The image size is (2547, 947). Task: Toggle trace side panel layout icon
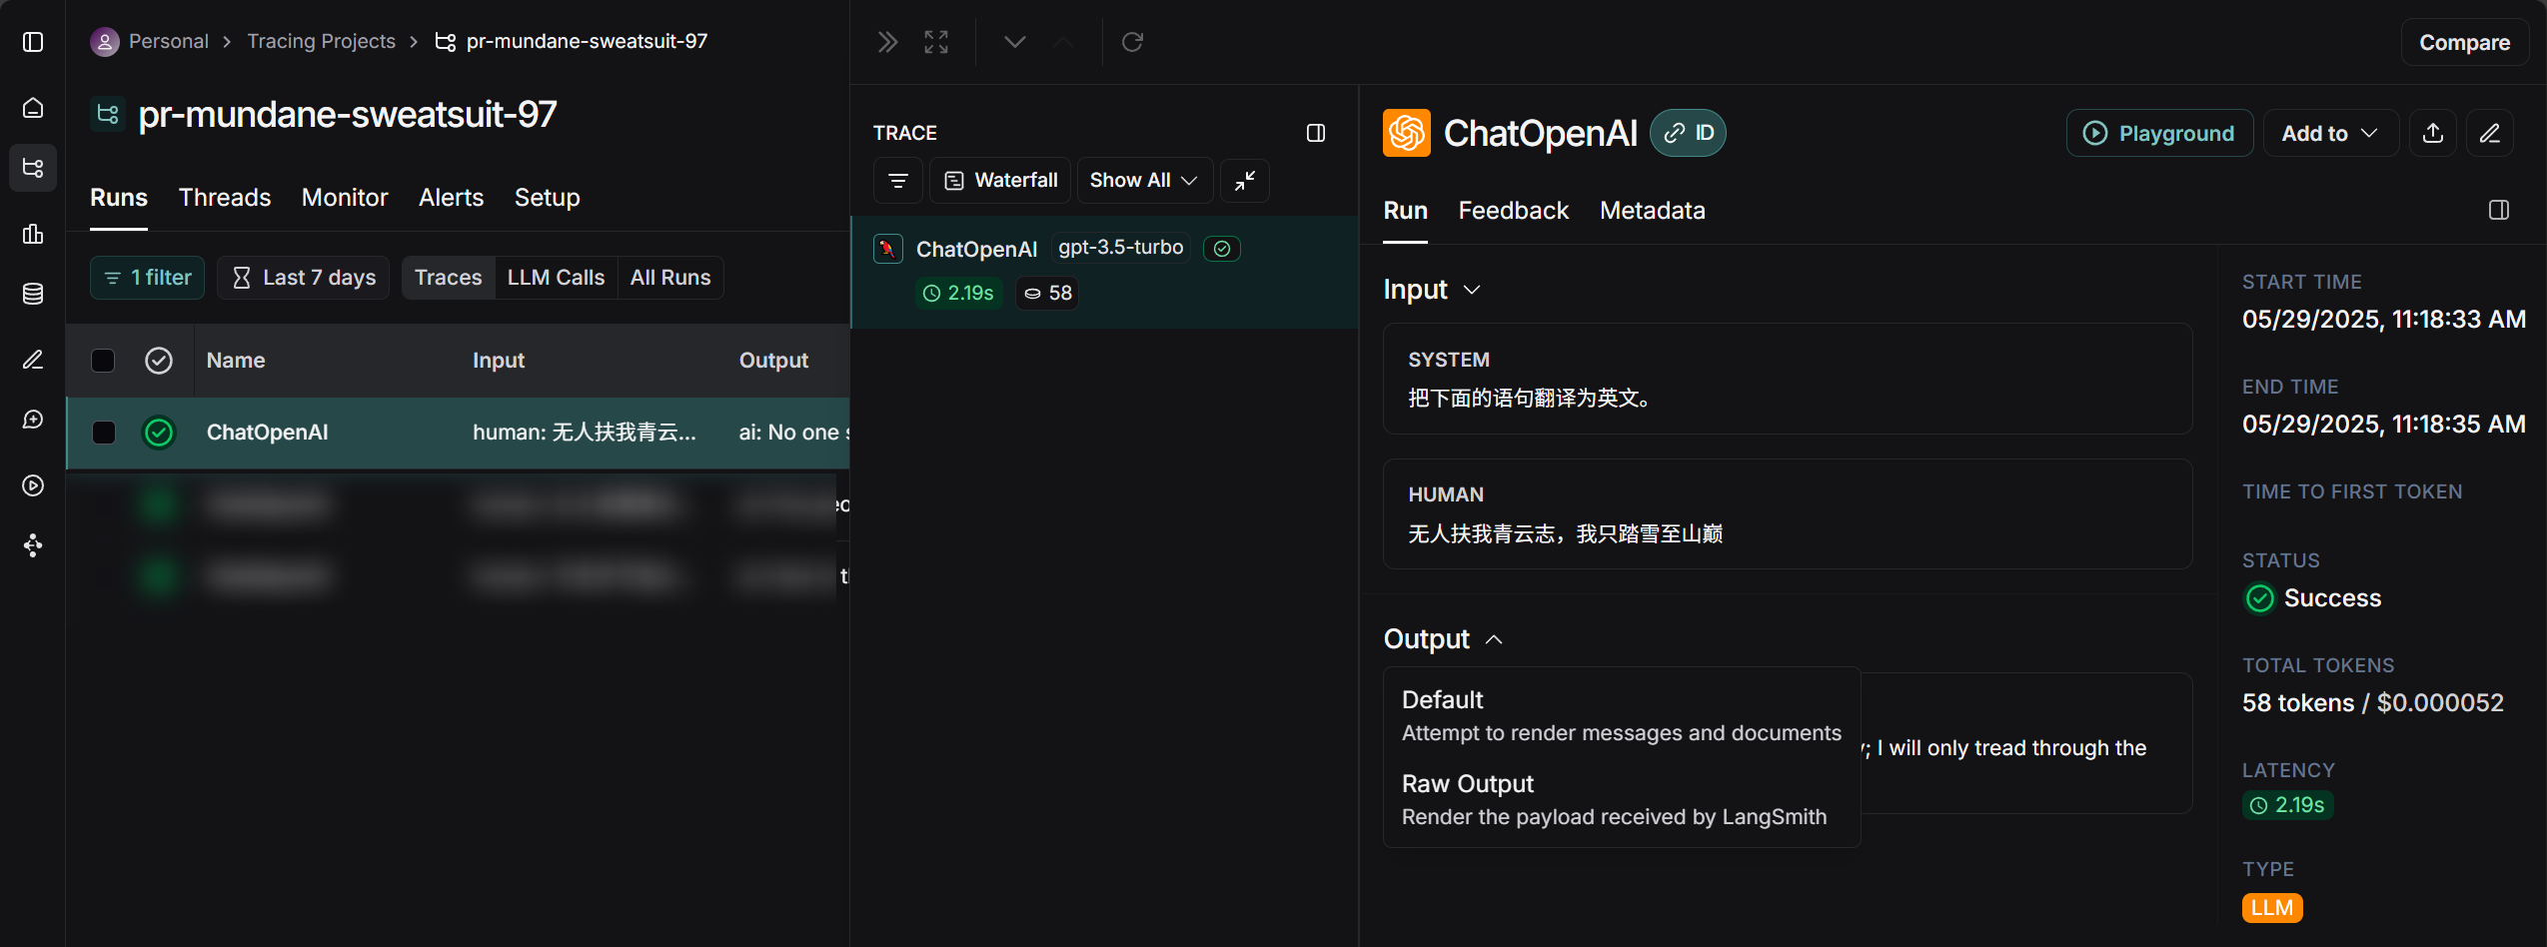coord(1316,133)
